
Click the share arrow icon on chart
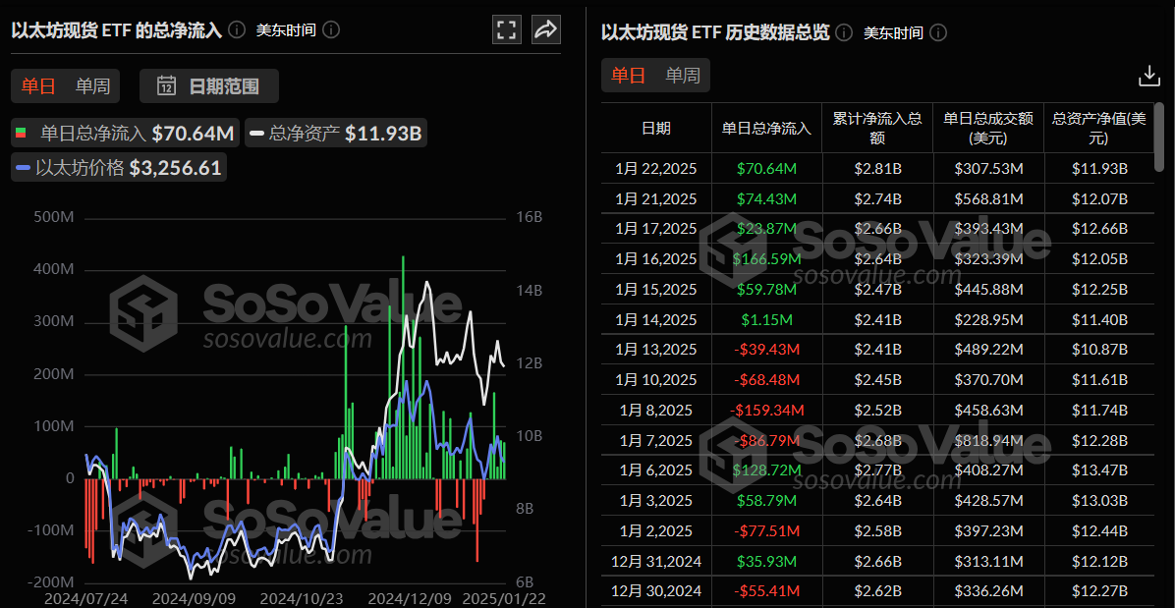(x=546, y=29)
